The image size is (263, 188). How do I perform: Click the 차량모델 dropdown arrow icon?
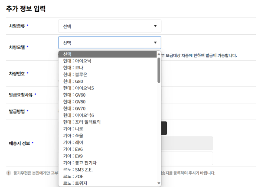[155, 42]
